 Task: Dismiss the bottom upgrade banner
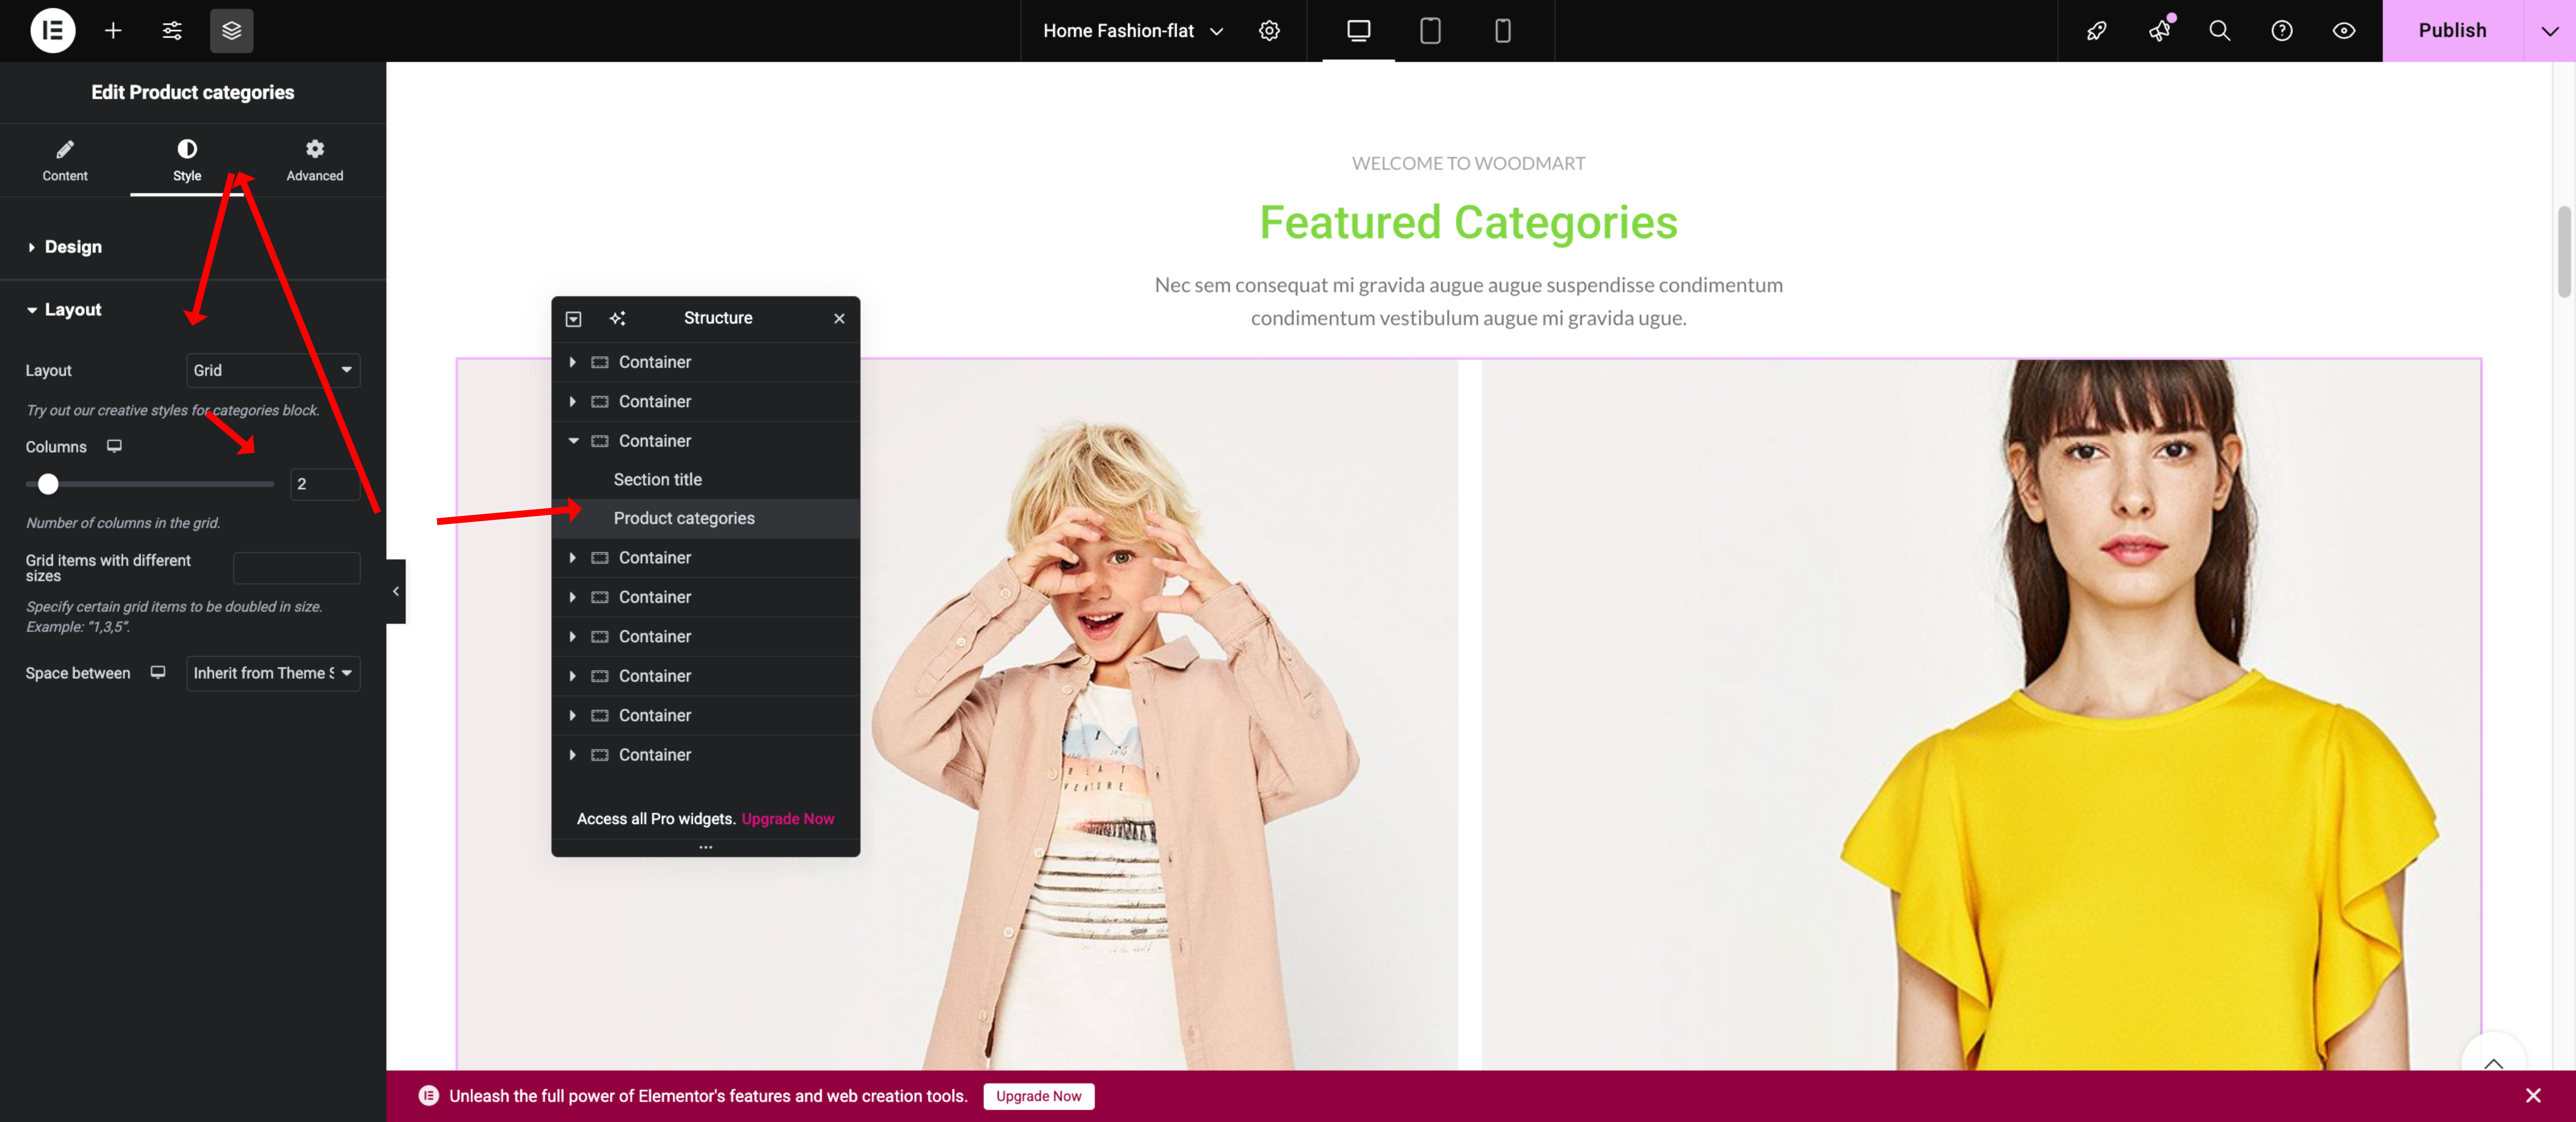[x=2532, y=1096]
